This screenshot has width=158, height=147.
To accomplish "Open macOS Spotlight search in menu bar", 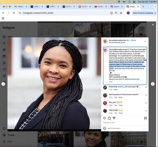I will tap(129, 2).
